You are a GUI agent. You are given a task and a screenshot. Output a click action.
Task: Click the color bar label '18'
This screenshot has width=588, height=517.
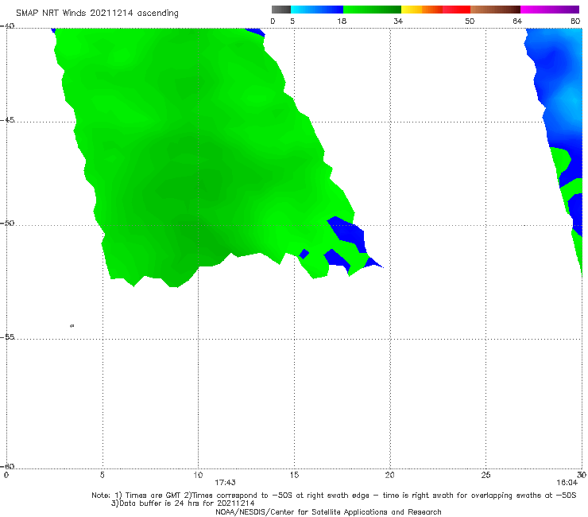[x=342, y=21]
